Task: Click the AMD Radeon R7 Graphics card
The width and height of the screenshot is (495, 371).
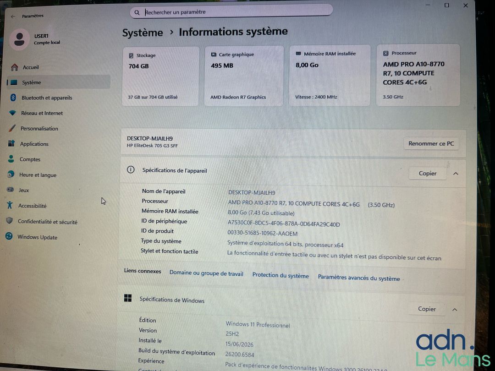Action: (244, 76)
